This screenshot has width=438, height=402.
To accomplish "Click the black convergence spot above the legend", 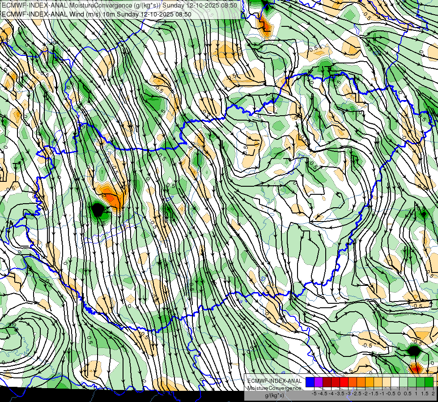I will point(414,350).
